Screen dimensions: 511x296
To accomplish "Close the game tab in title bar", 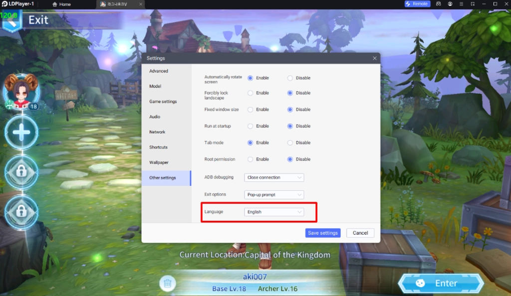I will 140,4.
